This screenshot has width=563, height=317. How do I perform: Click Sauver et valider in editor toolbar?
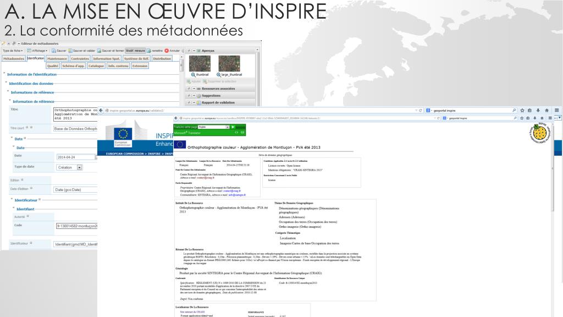[x=82, y=51]
